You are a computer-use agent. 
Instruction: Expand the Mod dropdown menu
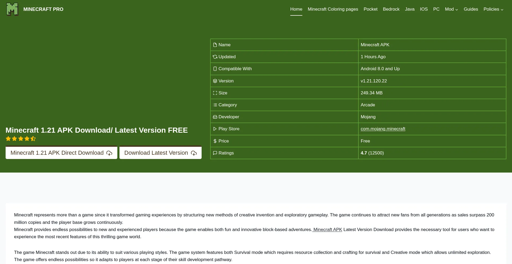pos(451,9)
